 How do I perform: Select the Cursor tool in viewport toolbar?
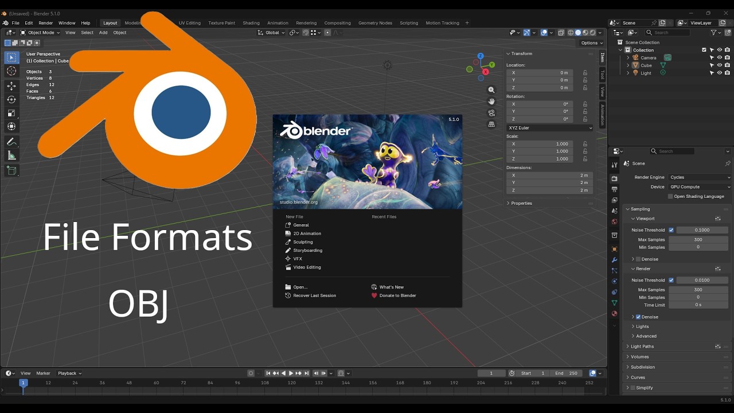[x=11, y=71]
